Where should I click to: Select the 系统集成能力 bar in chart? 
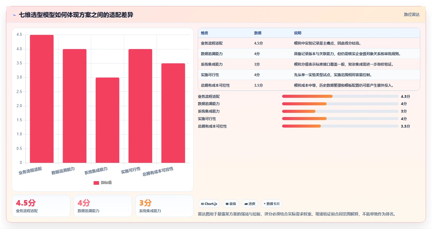107,120
